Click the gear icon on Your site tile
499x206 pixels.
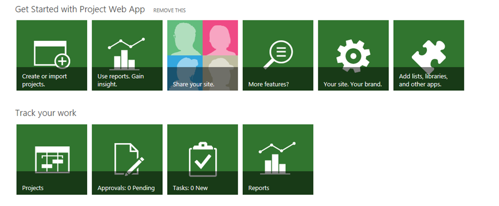pyautogui.click(x=353, y=55)
